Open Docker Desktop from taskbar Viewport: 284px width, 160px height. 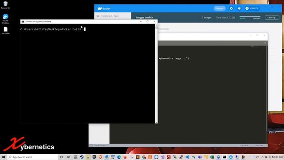click(231, 157)
